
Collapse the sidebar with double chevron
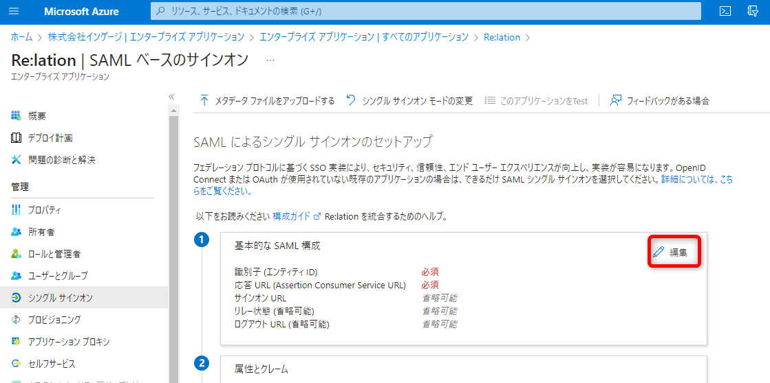(171, 97)
